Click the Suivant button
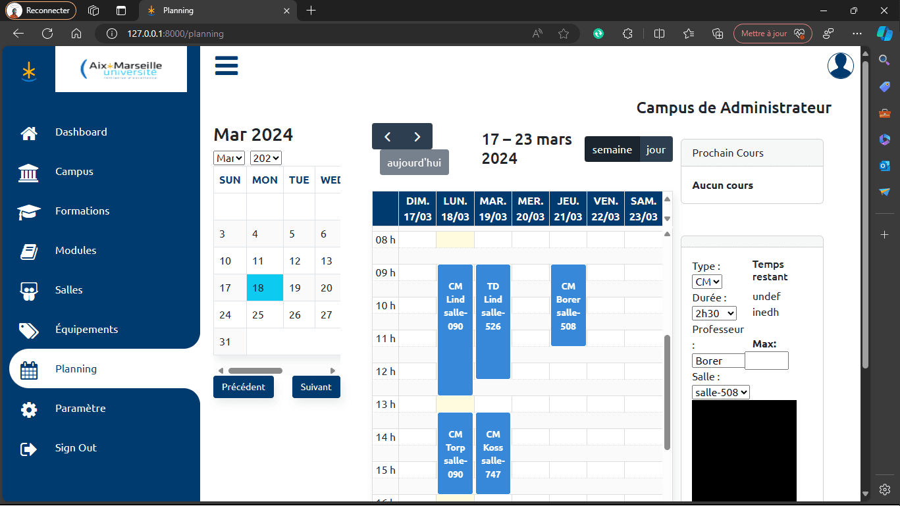The width and height of the screenshot is (900, 506). pyautogui.click(x=316, y=387)
